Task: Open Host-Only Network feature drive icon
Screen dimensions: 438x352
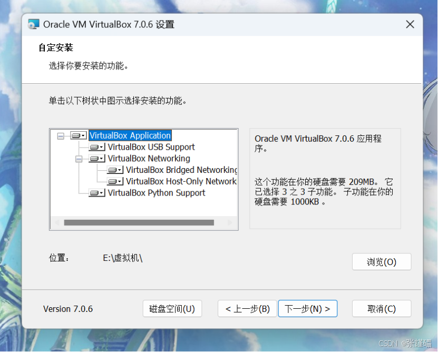Action: pos(115,181)
